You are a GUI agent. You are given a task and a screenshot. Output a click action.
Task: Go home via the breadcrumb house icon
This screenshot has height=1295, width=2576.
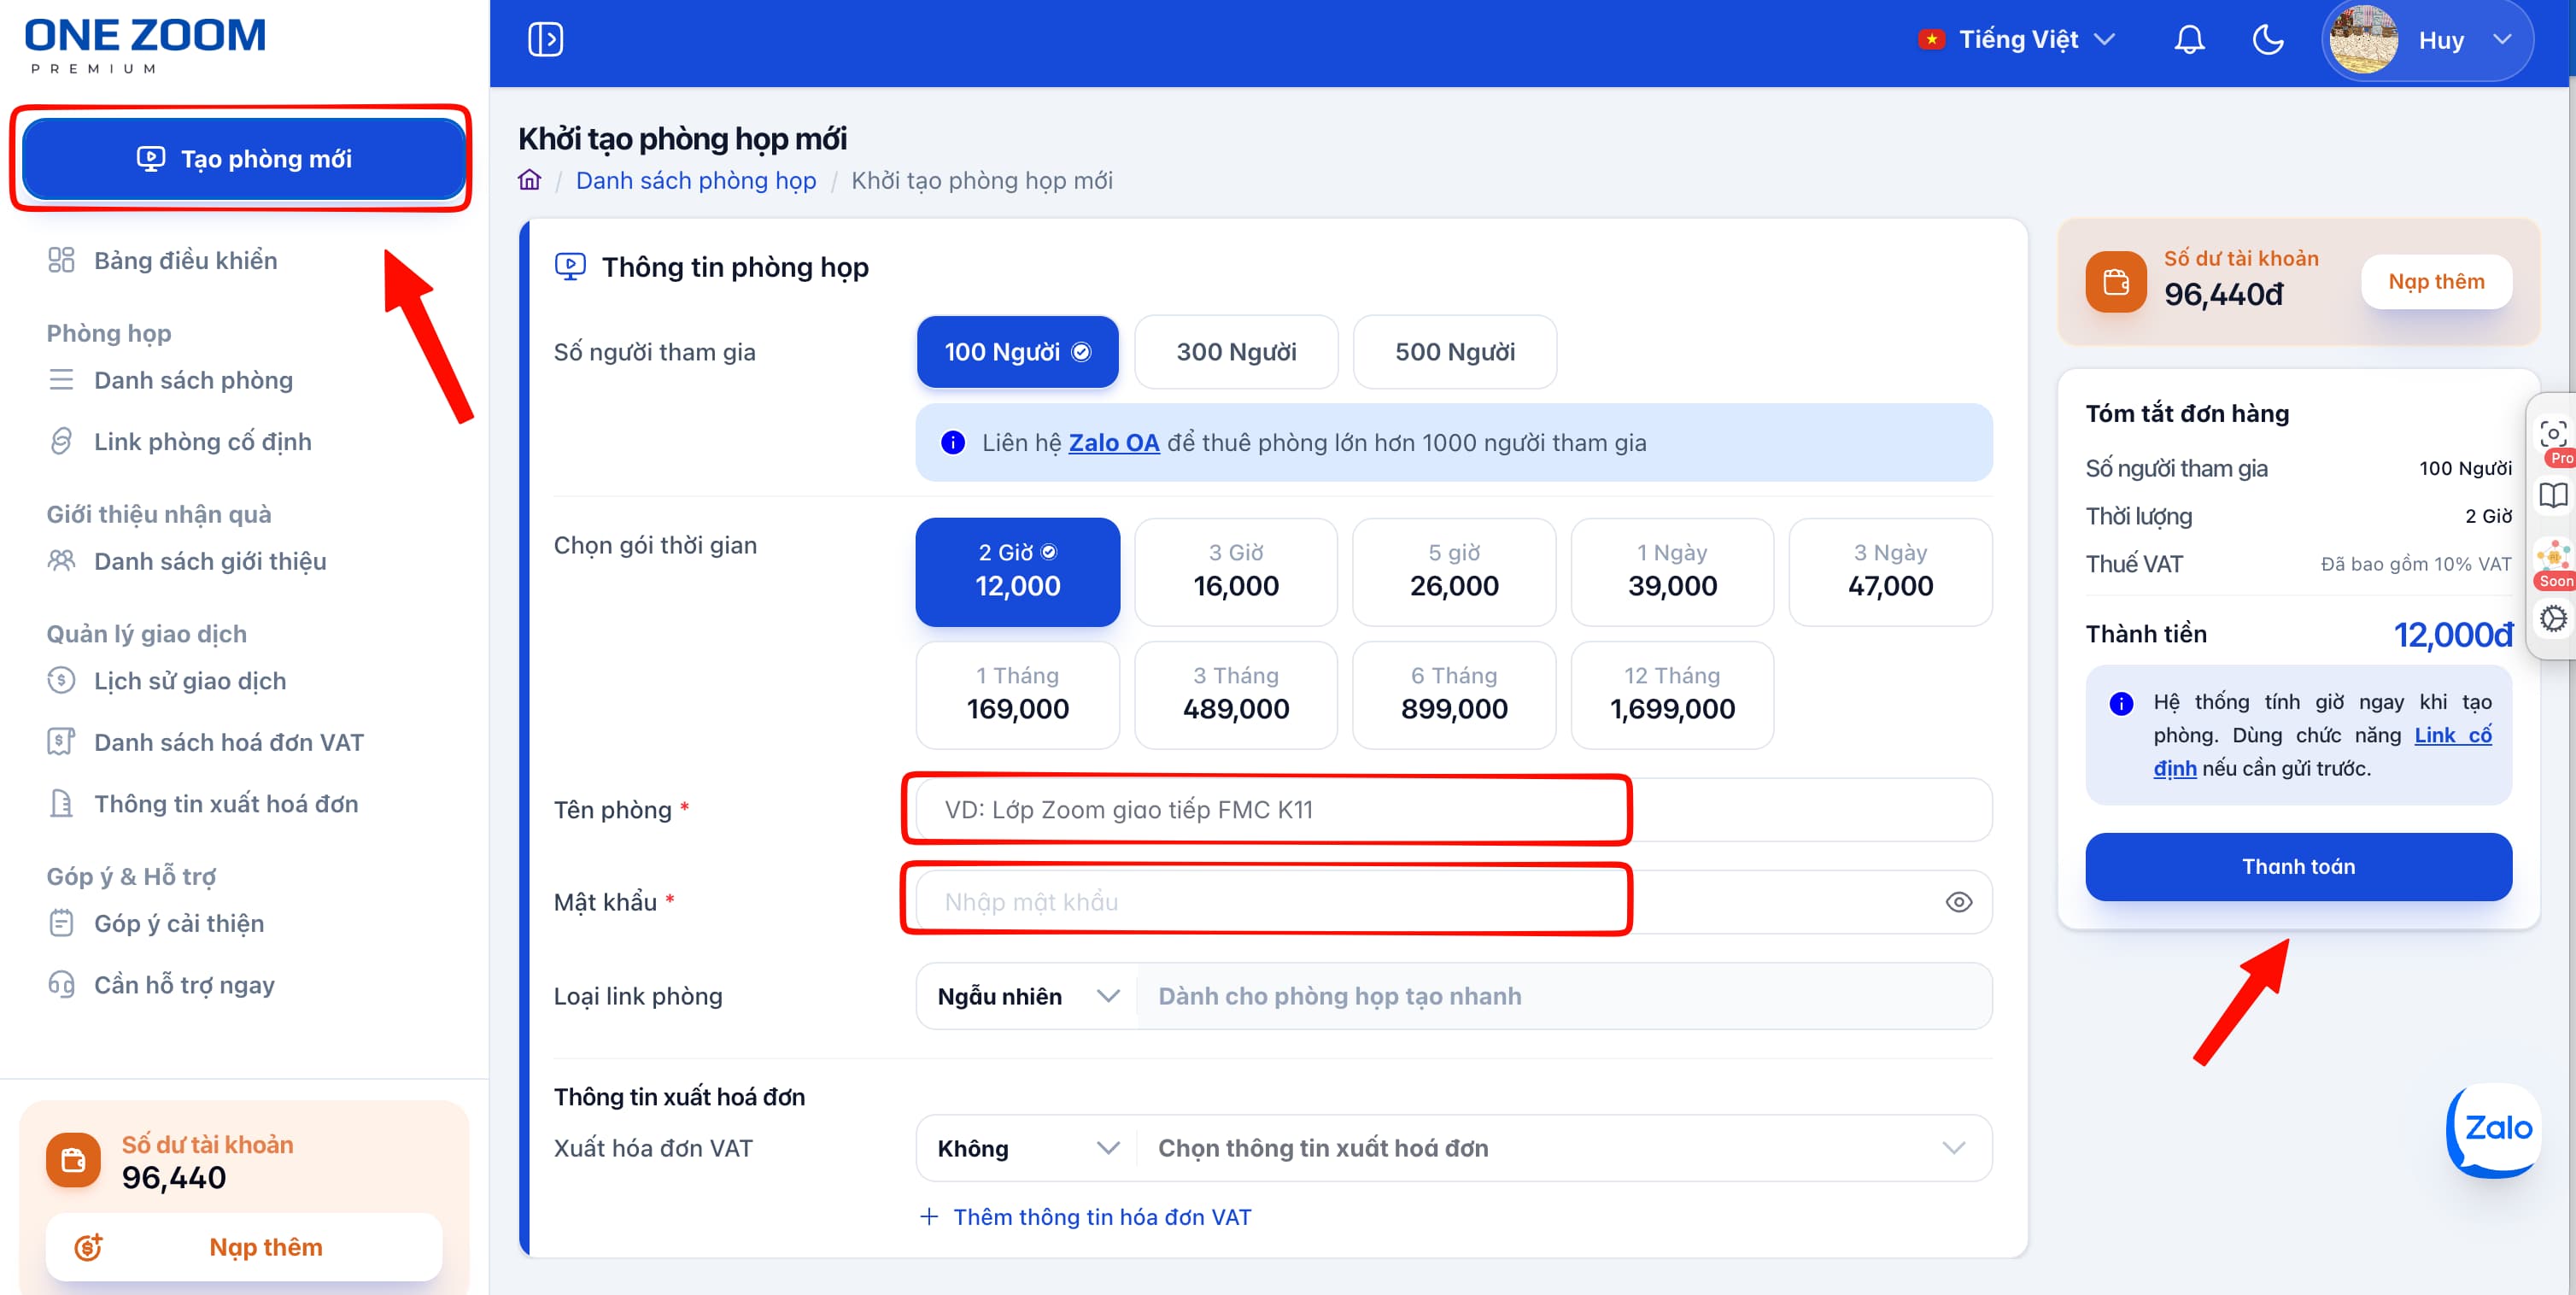point(529,180)
